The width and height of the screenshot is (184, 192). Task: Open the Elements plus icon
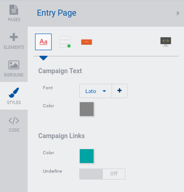coord(14,37)
